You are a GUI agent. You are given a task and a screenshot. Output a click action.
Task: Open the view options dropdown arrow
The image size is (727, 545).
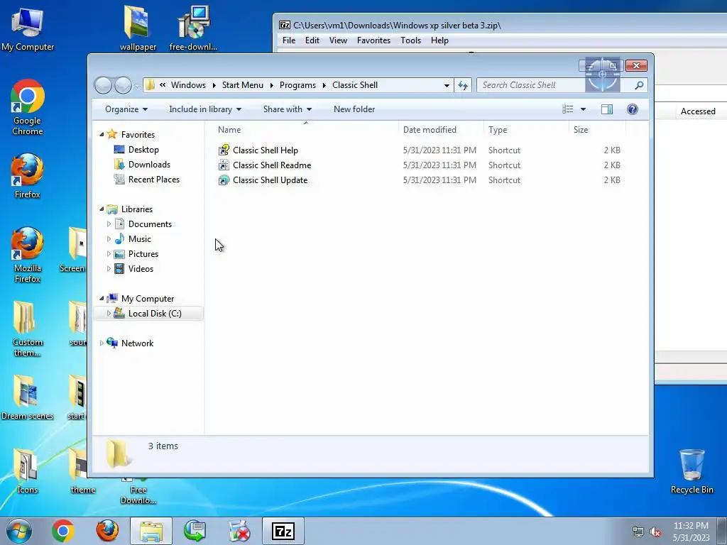point(584,109)
